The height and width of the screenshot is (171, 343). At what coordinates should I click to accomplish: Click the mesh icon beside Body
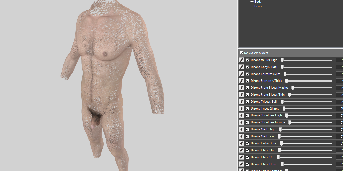pos(252,2)
